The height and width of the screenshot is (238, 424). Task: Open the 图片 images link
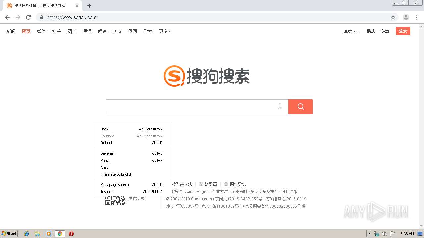pos(72,31)
